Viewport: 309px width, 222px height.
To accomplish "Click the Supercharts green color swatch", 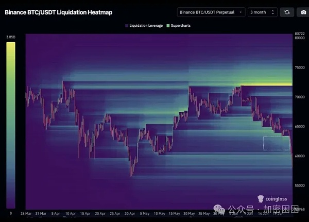I will click(x=168, y=26).
